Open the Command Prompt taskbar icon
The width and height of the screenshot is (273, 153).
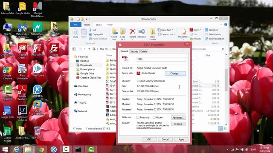click(78, 149)
